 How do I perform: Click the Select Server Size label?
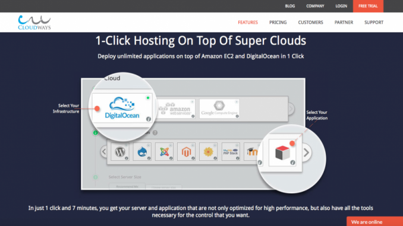pyautogui.click(x=125, y=177)
